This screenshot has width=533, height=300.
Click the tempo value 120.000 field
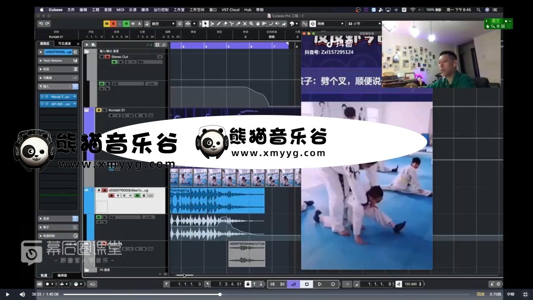411,284
